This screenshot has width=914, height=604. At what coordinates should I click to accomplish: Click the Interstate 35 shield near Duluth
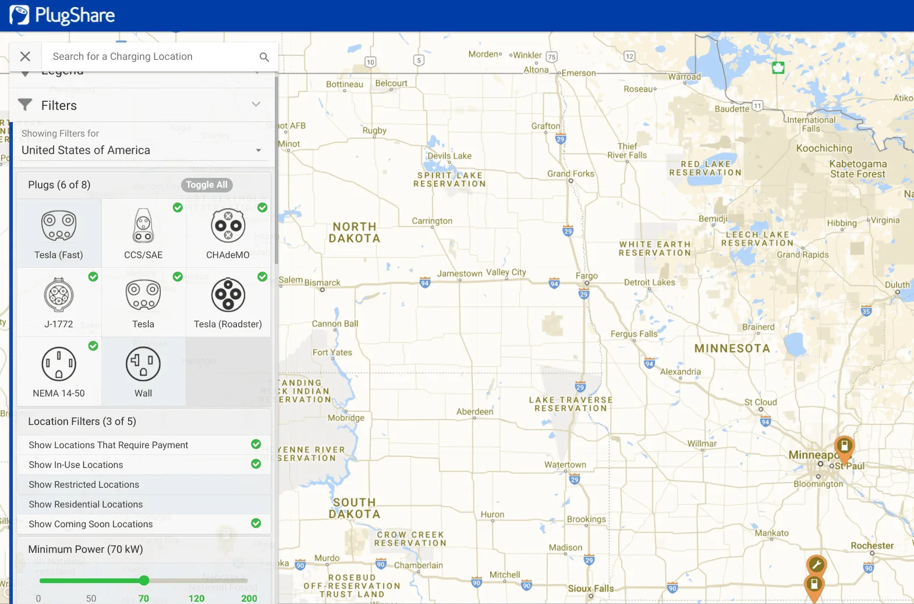point(866,311)
